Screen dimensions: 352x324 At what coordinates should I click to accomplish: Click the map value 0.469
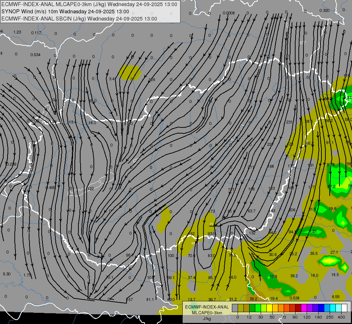tap(50, 188)
